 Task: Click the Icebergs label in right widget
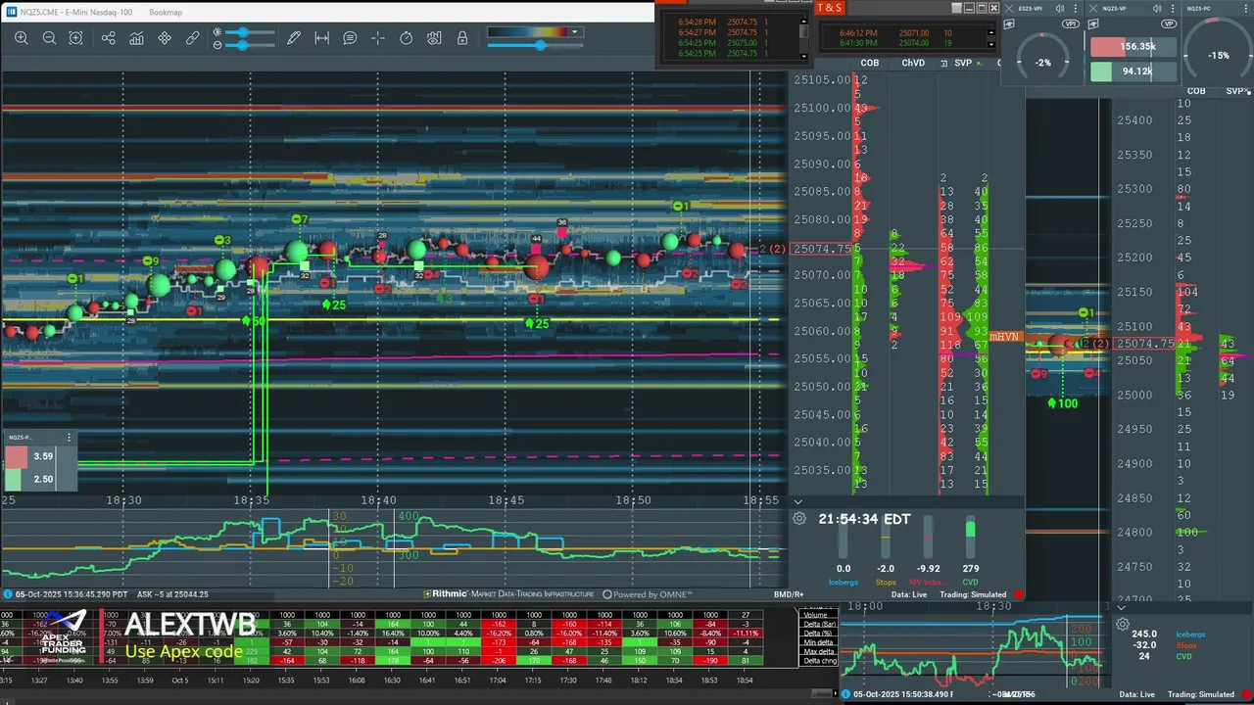(x=1191, y=634)
